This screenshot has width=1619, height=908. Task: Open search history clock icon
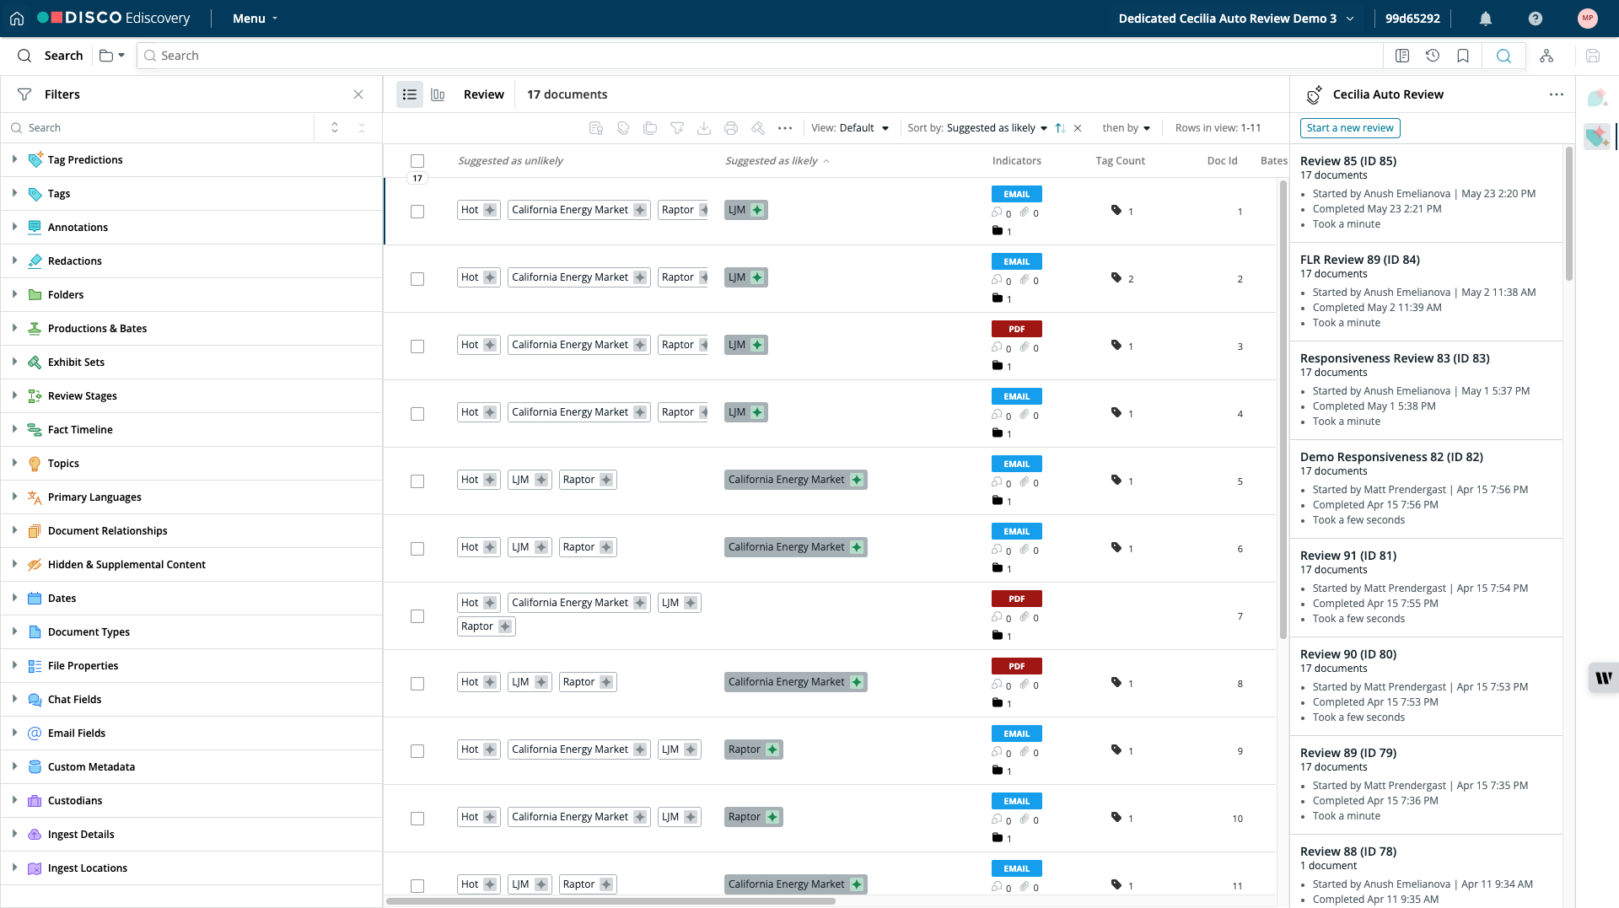(x=1433, y=56)
